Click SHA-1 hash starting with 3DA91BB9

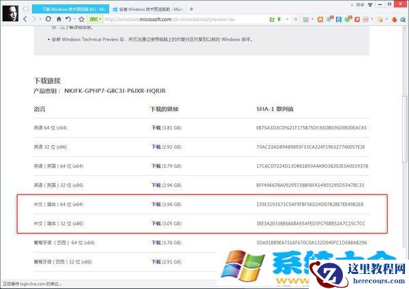click(x=312, y=243)
